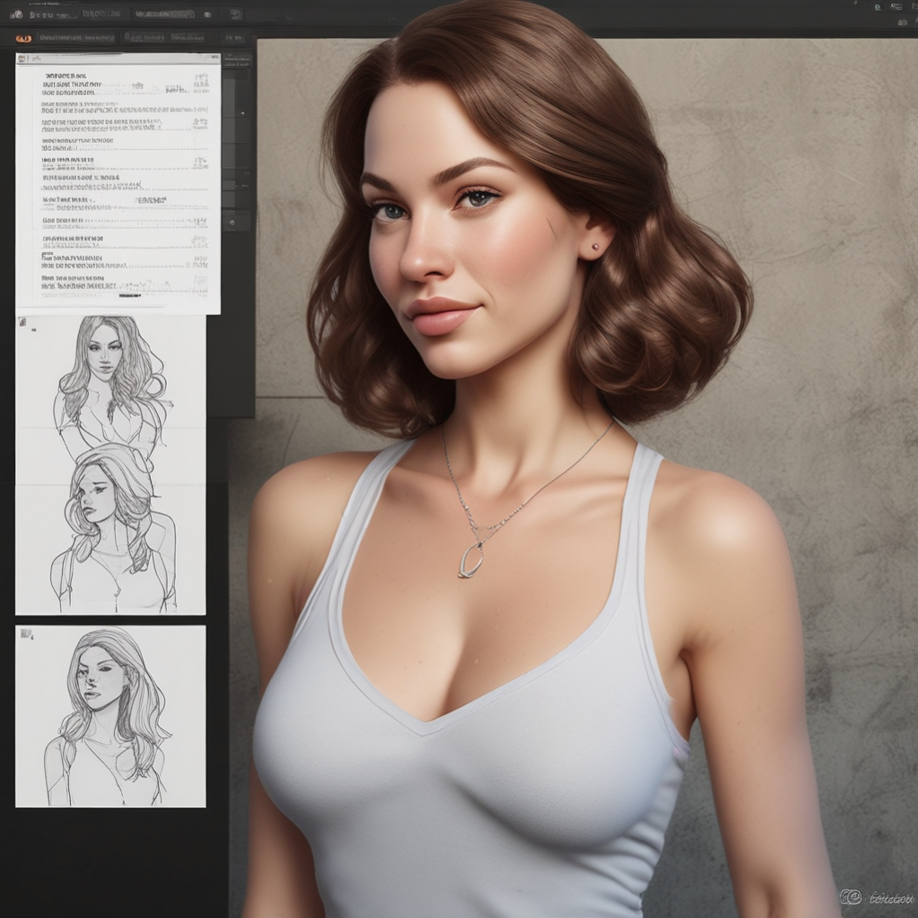Image resolution: width=918 pixels, height=918 pixels.
Task: Click the corner icon on the upper sketch sheet
Action: 23,324
